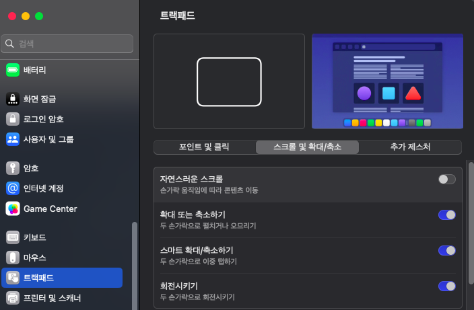Screen dimensions: 474x310
Task: Click the Passwords key icon
Action: (13, 168)
